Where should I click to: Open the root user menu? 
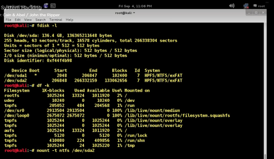tap(259, 6)
